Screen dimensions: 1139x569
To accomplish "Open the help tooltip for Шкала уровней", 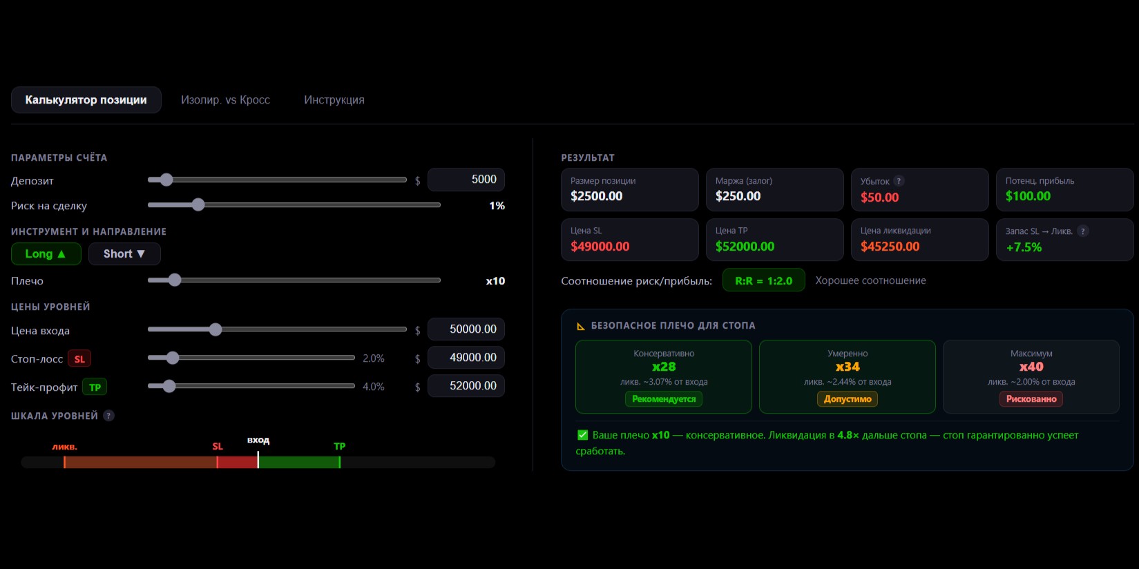I will [x=108, y=416].
